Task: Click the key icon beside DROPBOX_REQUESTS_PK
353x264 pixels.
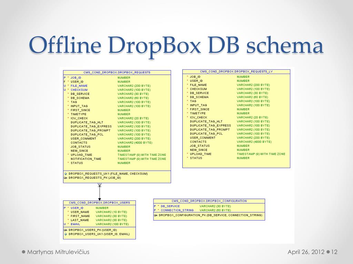Action: click(x=65, y=178)
